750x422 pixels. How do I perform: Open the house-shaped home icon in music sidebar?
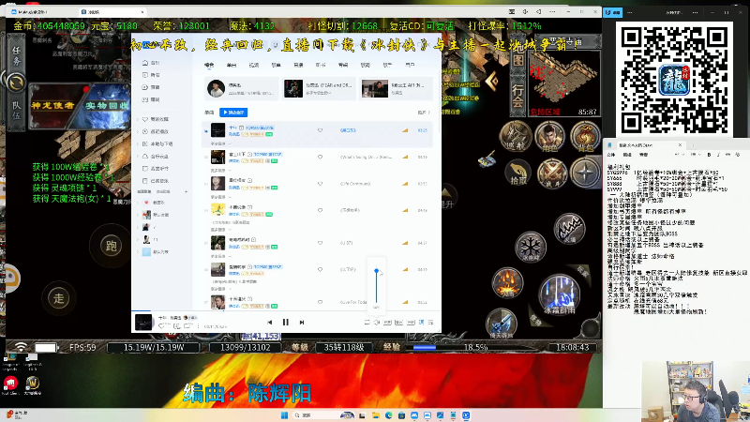(145, 63)
